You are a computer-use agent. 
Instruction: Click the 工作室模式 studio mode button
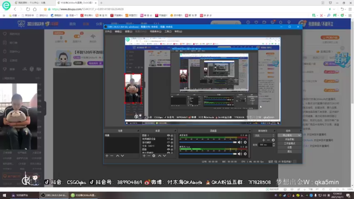tap(289, 143)
